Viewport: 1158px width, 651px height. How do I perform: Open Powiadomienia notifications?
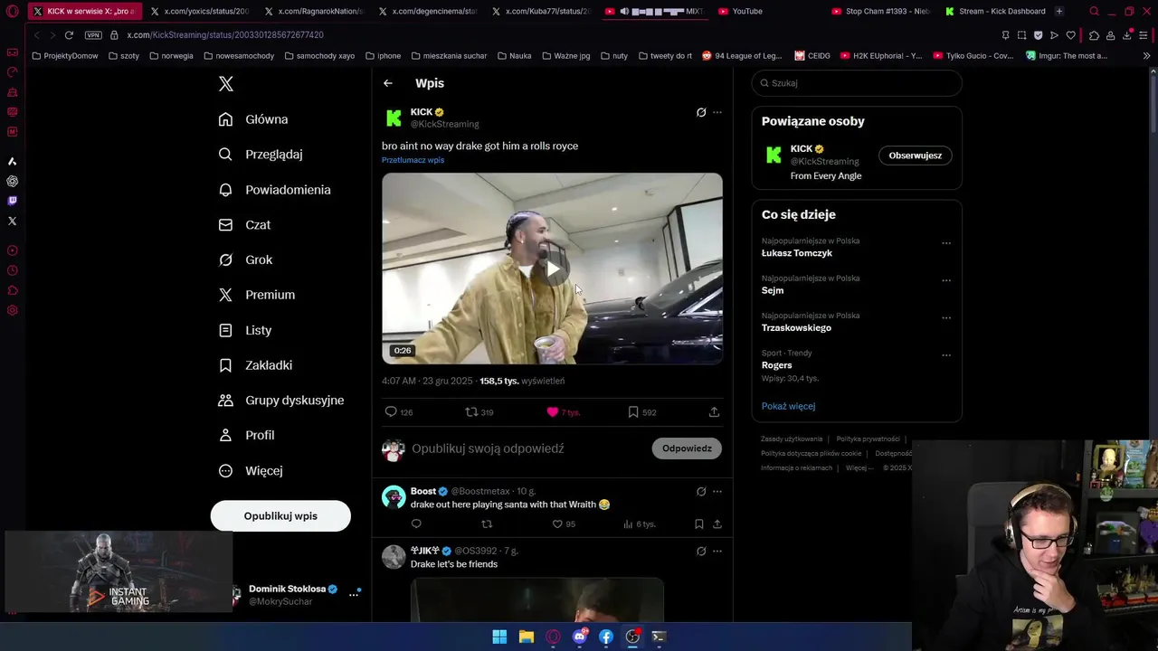[x=274, y=190]
